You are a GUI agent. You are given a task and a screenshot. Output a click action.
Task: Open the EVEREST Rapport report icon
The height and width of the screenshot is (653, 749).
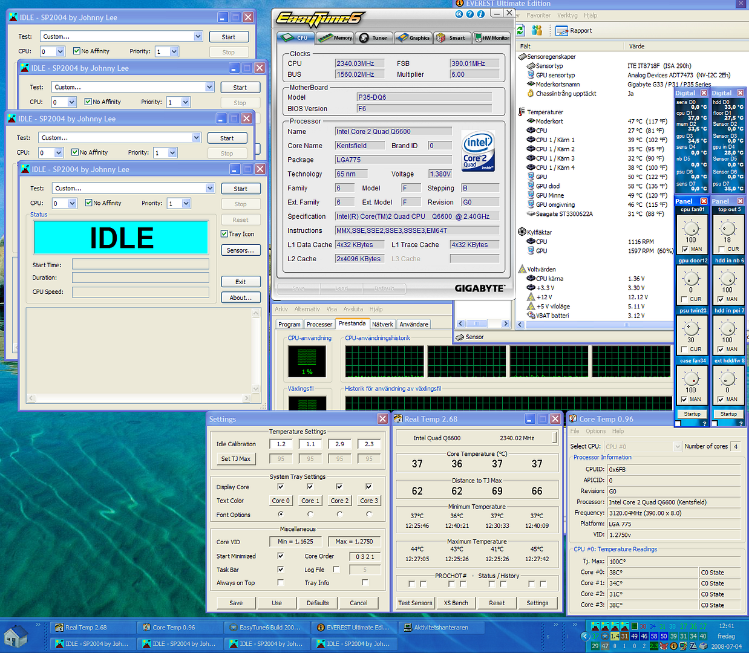click(574, 30)
